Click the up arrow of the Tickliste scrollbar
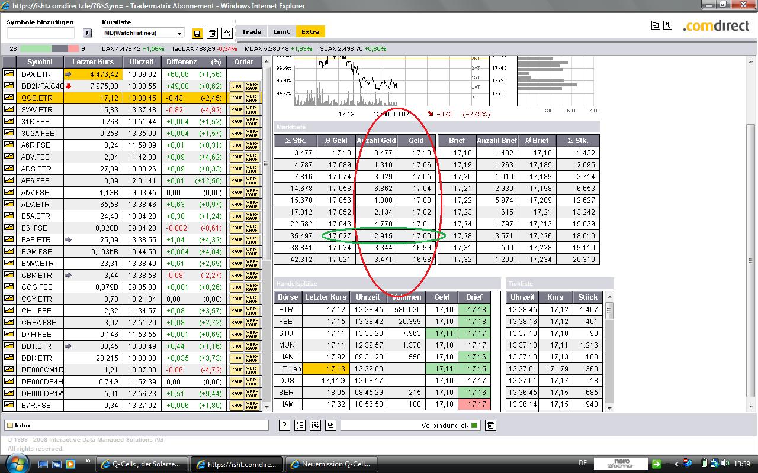The image size is (758, 473). (609, 297)
